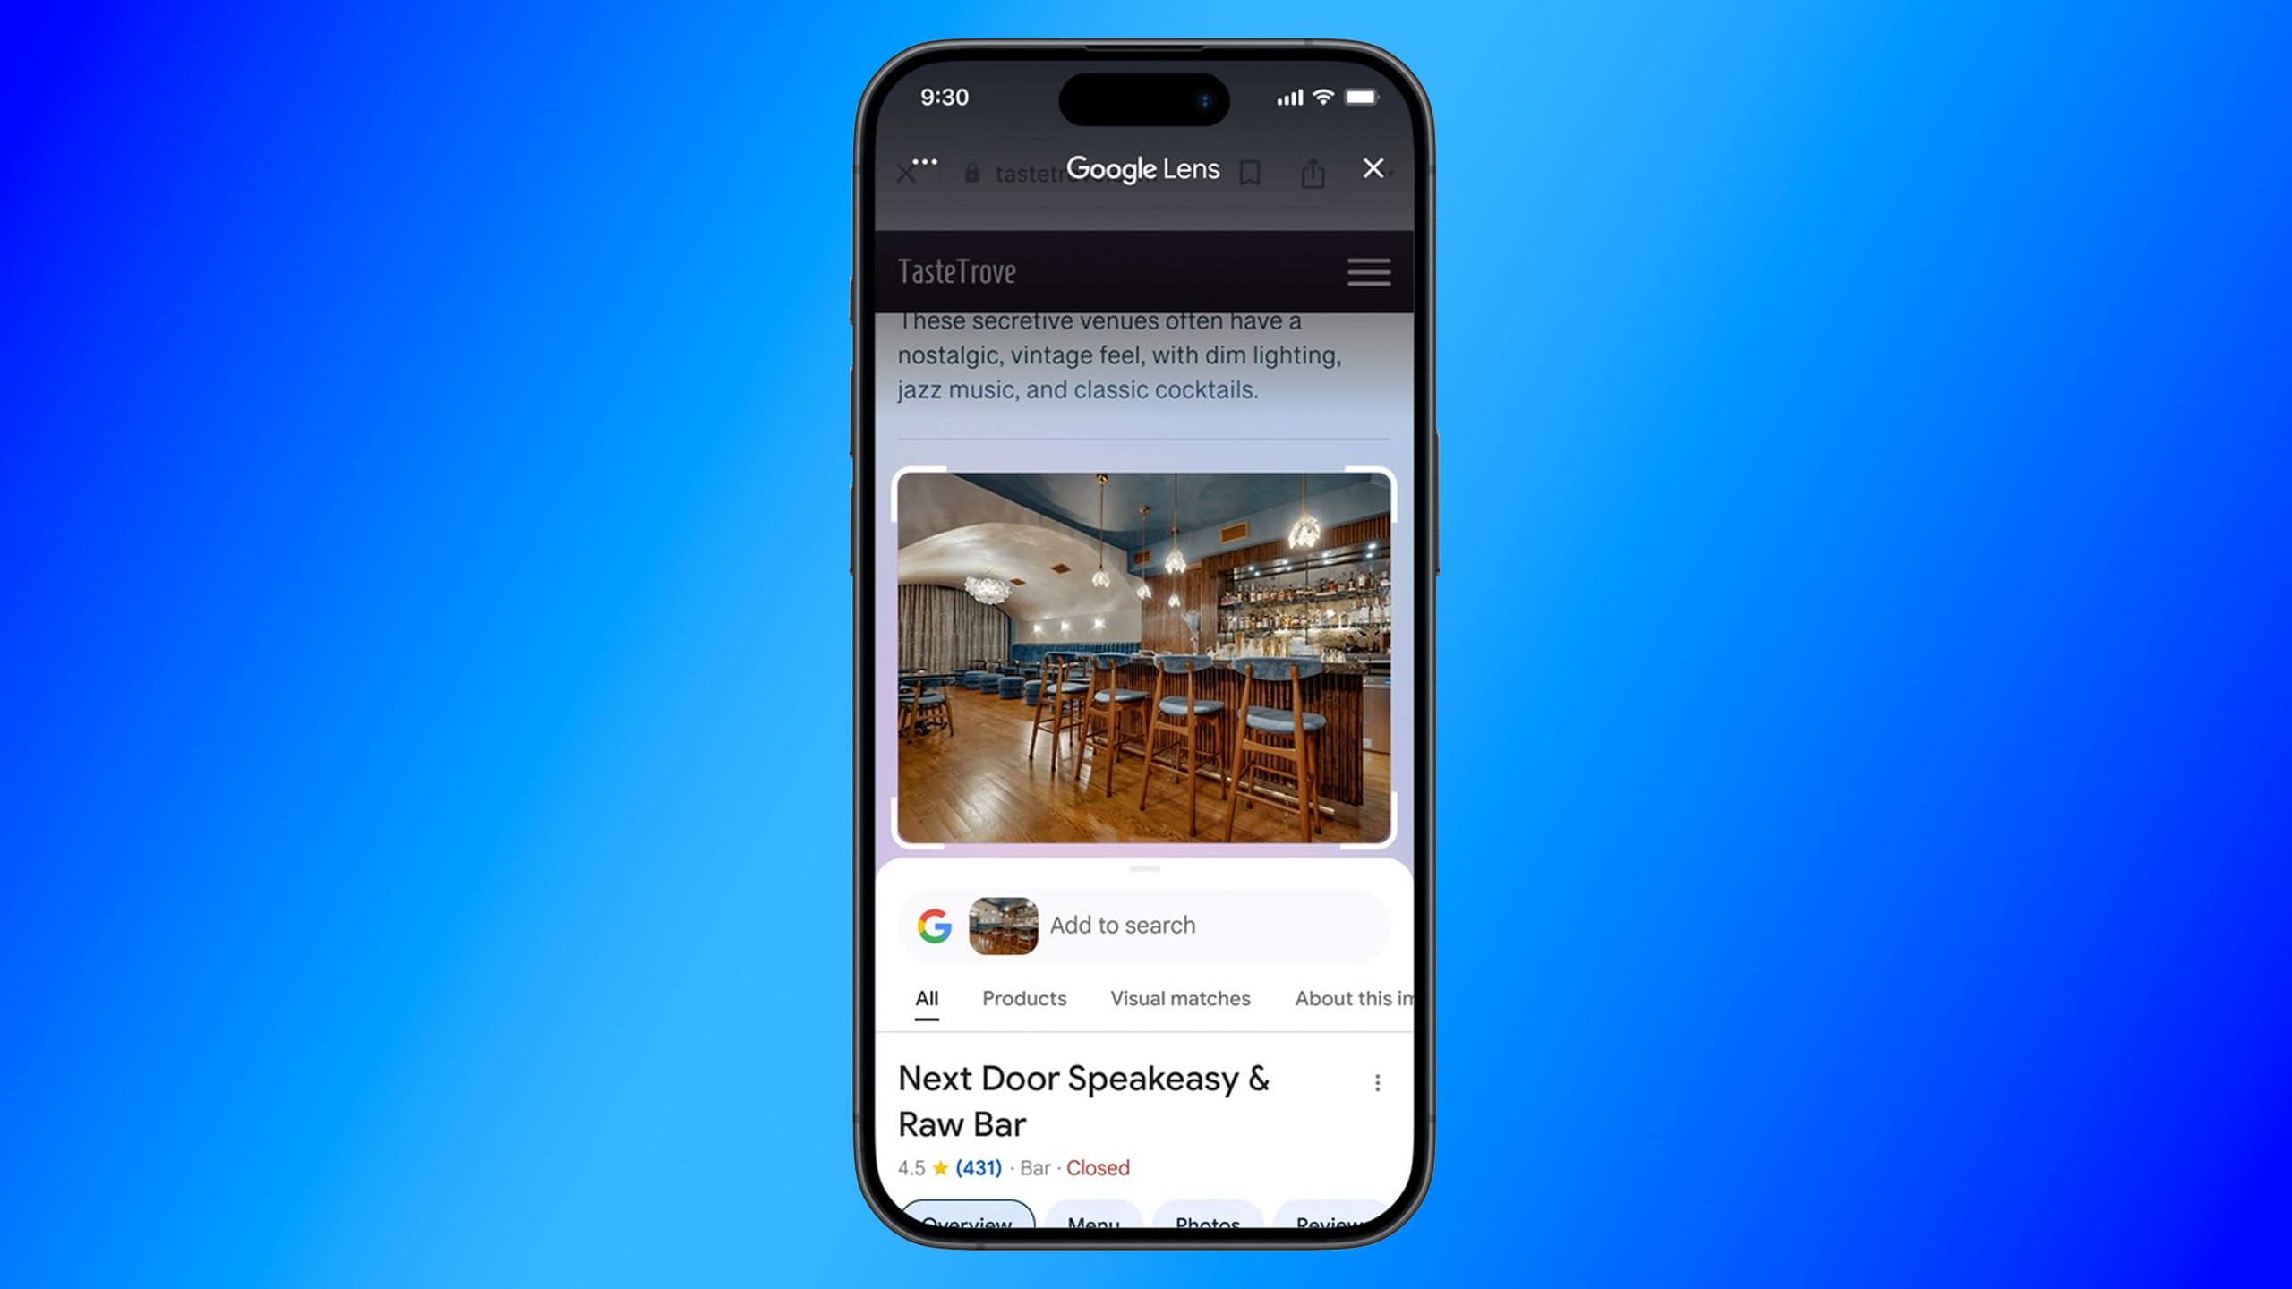Tap the three-dot menu next to speakeasy result

(1377, 1083)
